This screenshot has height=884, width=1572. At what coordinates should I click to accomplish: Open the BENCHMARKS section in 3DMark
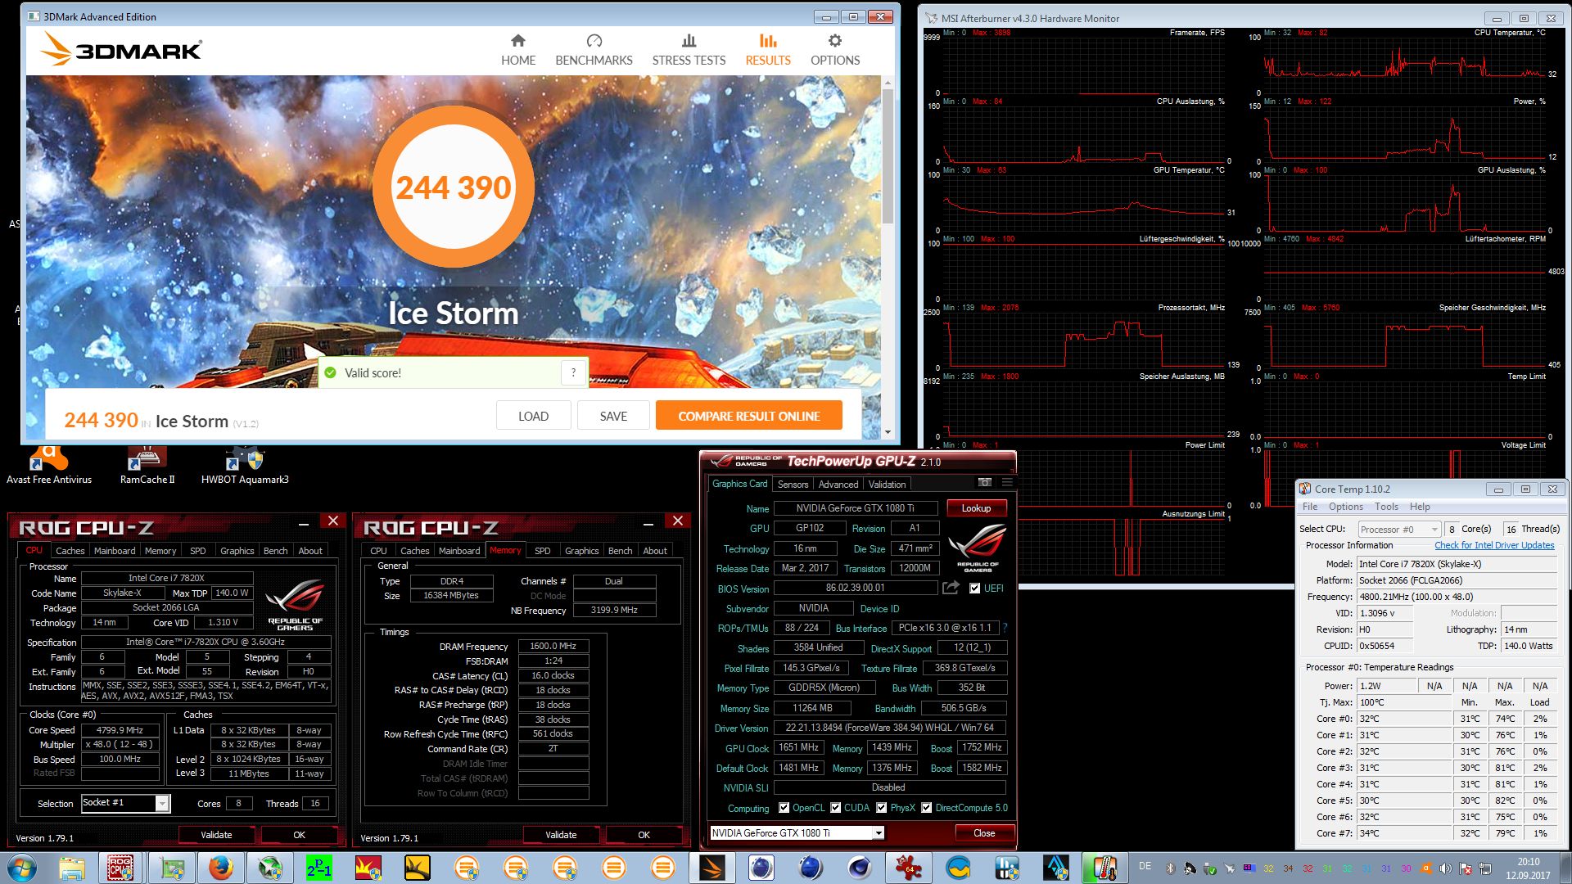tap(594, 51)
